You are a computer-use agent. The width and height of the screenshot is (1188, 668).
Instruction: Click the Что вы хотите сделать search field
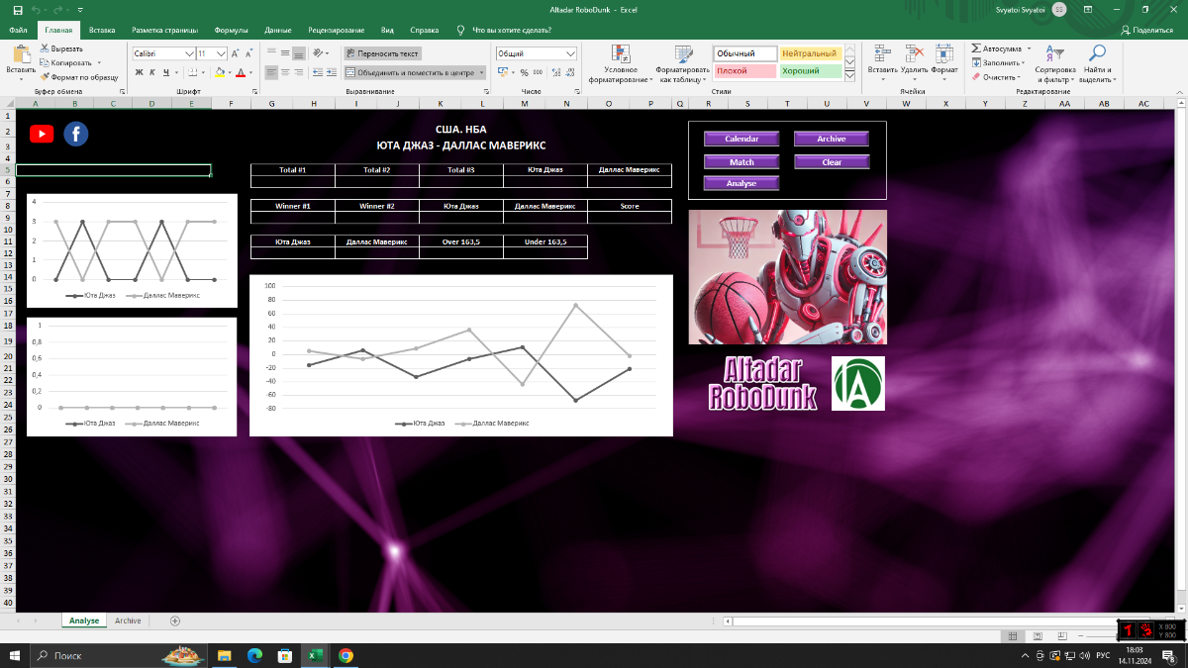point(511,31)
